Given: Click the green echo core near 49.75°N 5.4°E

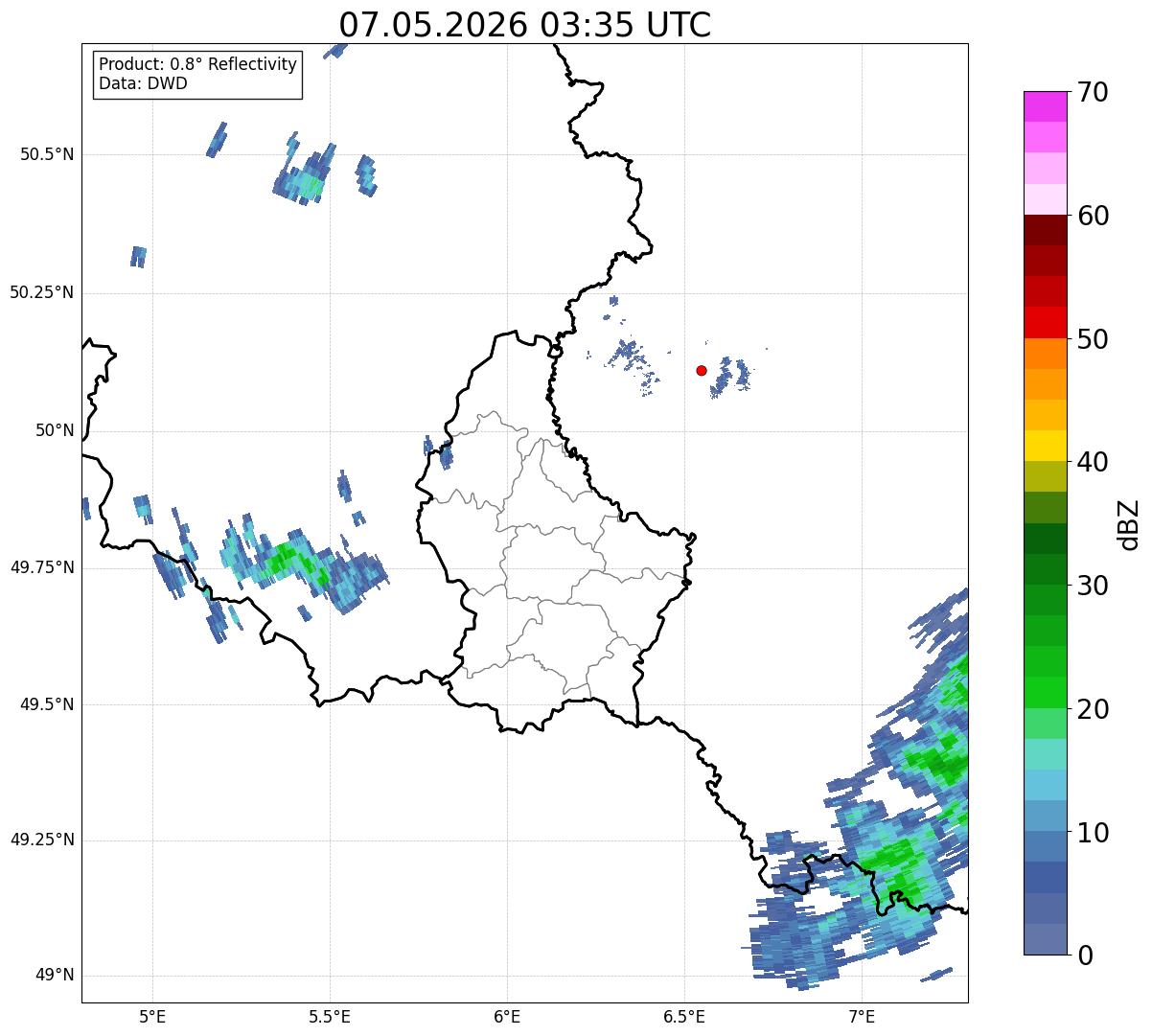Looking at the screenshot, I should (x=285, y=558).
